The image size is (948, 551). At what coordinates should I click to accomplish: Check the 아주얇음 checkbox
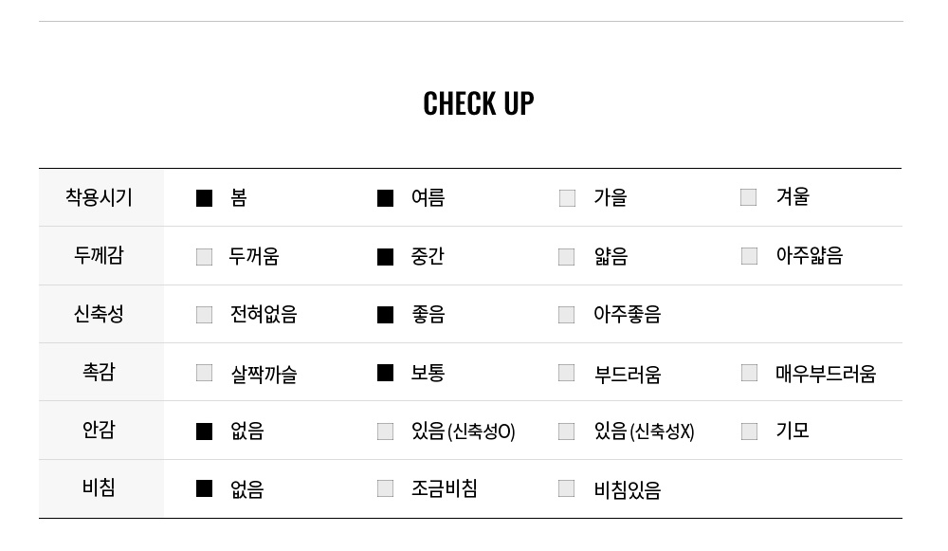click(749, 256)
